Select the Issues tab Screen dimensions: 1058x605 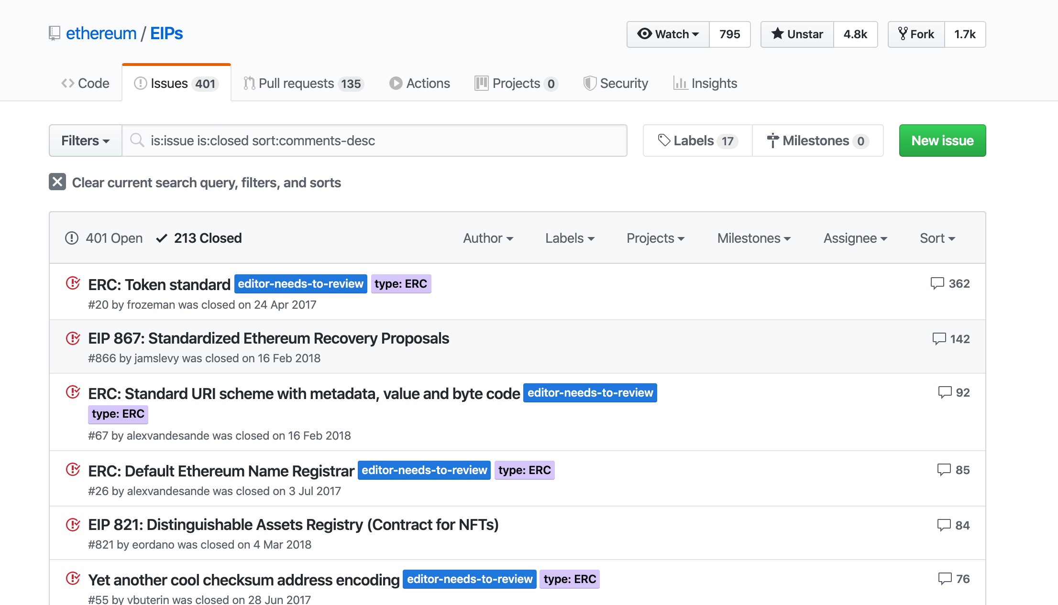point(176,83)
